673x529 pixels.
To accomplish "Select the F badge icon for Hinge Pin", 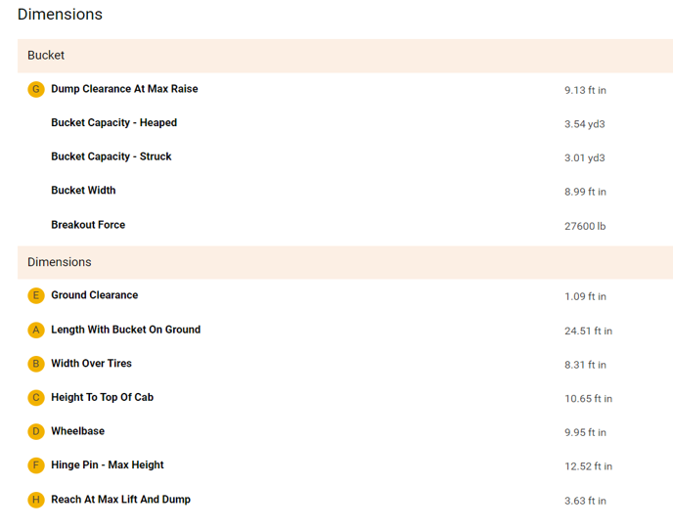I will [36, 465].
